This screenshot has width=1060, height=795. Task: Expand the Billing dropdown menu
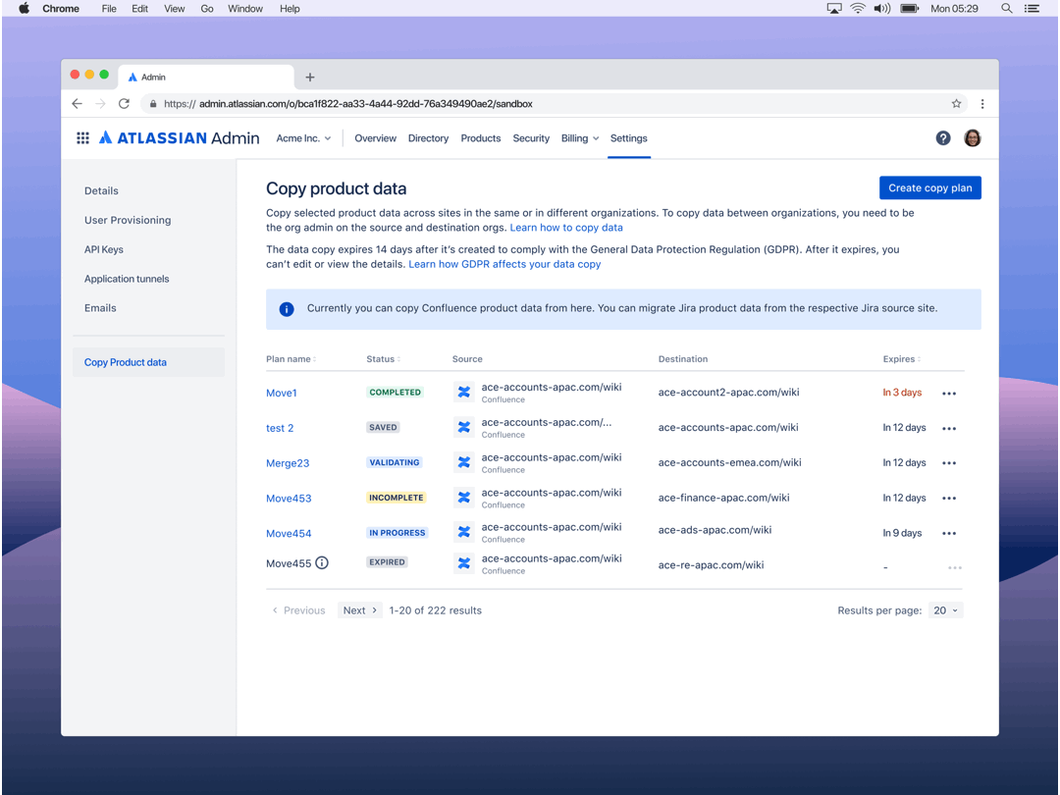(x=580, y=138)
